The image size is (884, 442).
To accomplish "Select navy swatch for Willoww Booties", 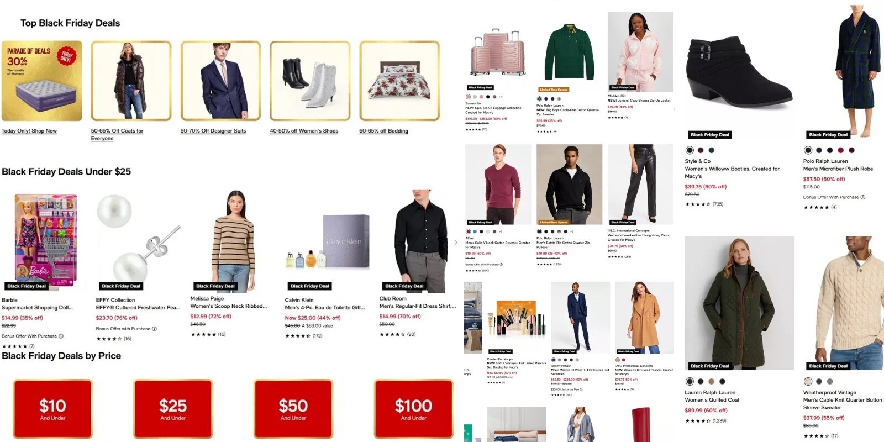I will click(x=711, y=150).
